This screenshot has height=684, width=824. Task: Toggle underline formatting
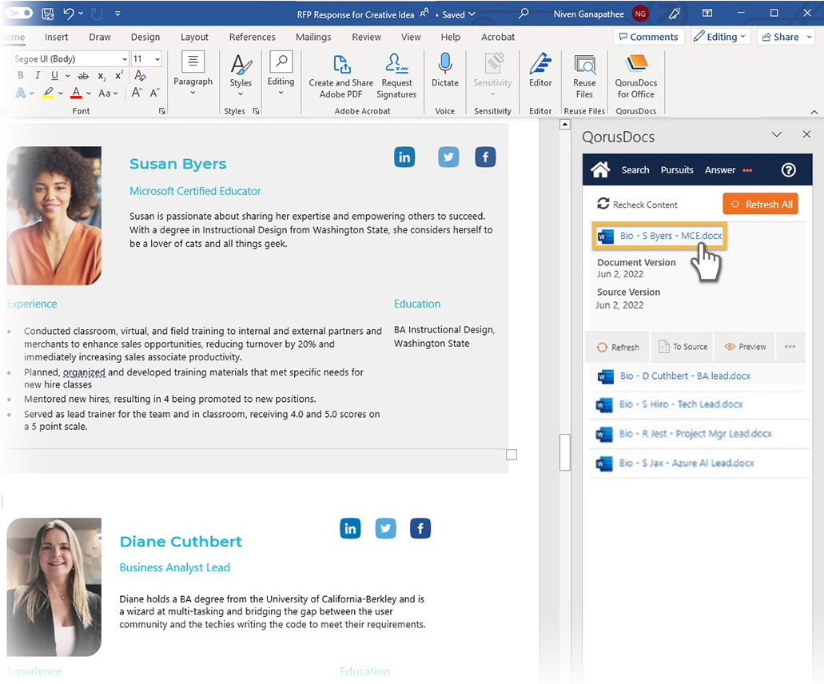tap(54, 76)
